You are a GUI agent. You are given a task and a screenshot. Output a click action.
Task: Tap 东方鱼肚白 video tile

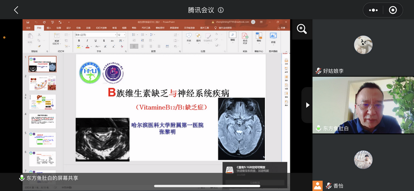click(363, 105)
